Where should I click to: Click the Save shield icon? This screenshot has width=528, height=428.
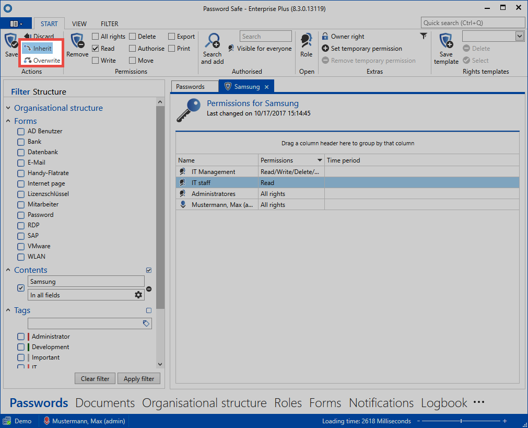(x=11, y=41)
